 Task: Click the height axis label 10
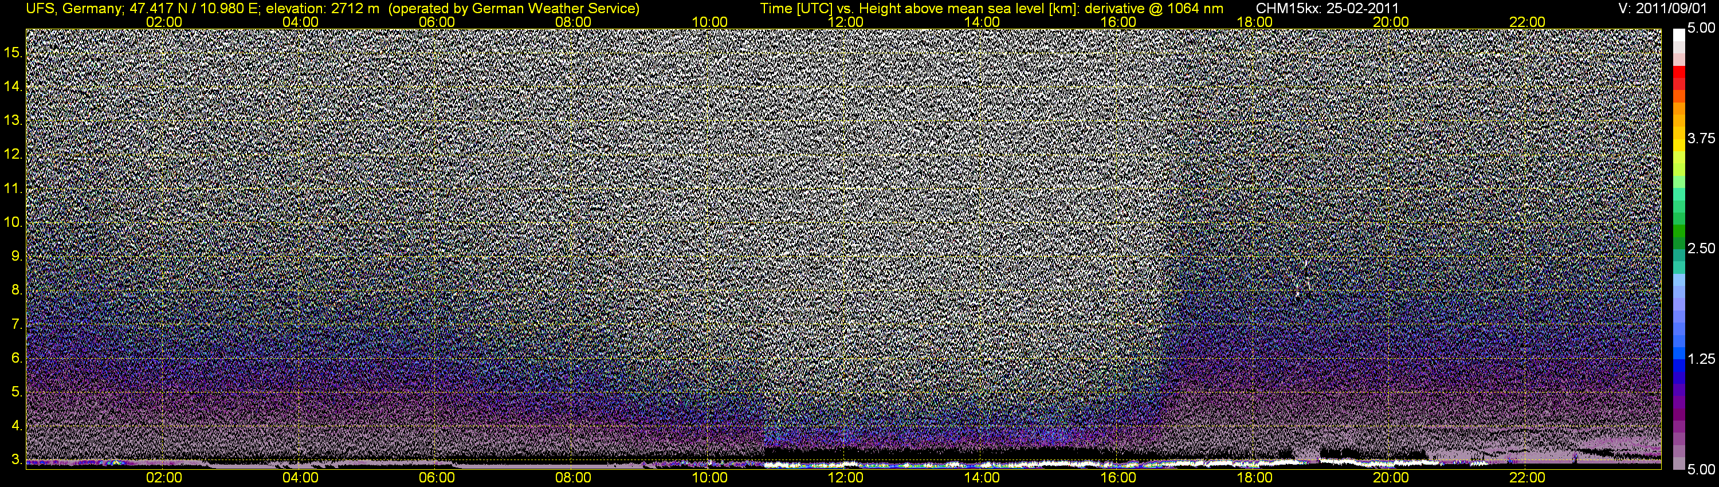click(13, 222)
